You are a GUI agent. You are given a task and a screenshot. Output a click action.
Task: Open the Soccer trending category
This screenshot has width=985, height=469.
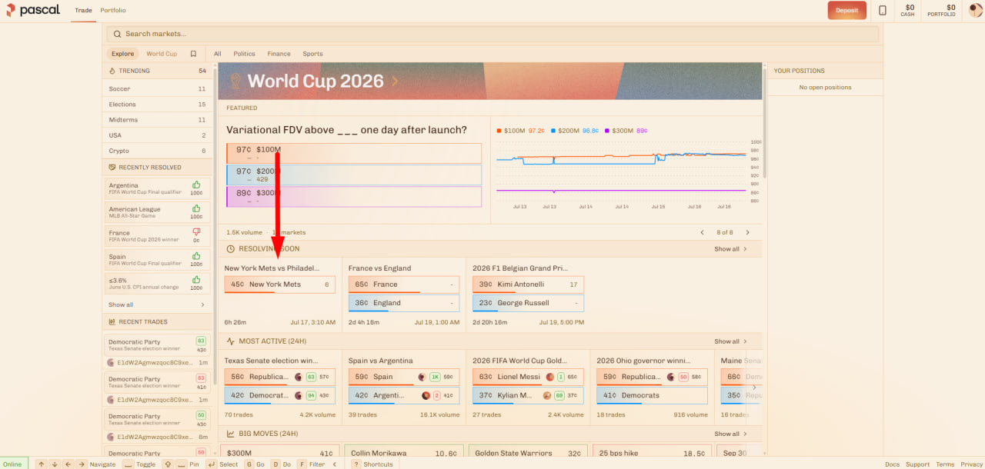tap(158, 89)
